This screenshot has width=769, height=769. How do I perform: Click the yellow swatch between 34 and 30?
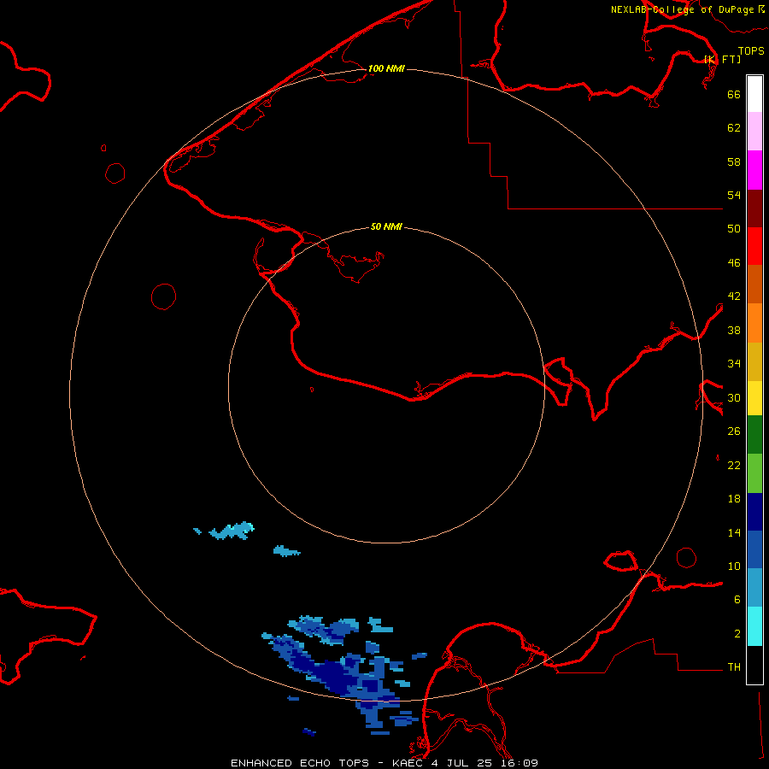tap(754, 397)
